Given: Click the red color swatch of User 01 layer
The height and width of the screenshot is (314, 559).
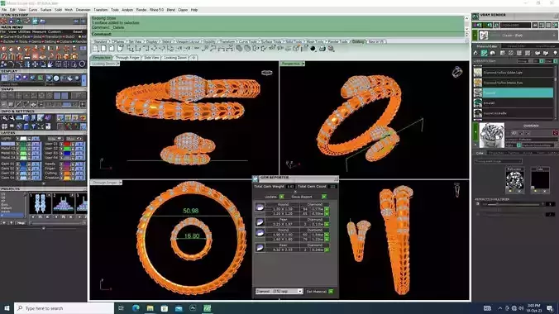Looking at the screenshot, I should coord(67,144).
